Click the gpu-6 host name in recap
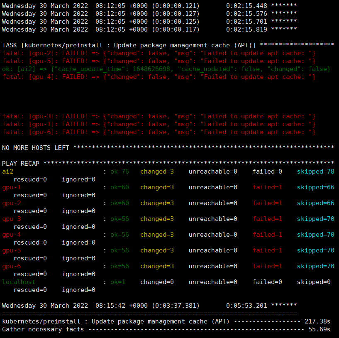This screenshot has width=339, height=338. [x=12, y=267]
